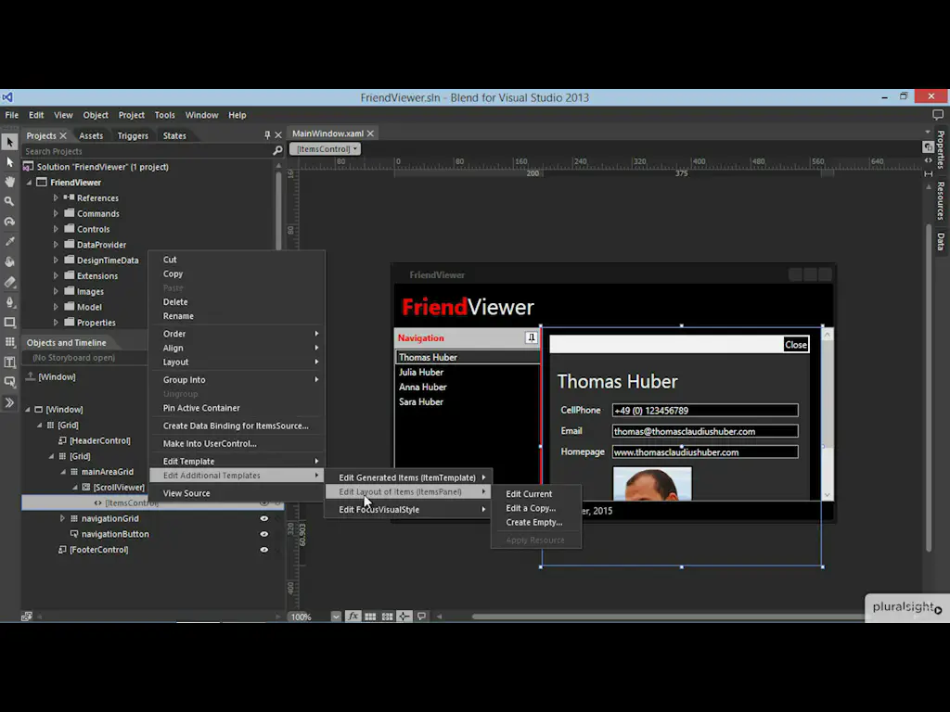Open the Properties side panel tab
Screen dimensions: 950x712
point(941,149)
